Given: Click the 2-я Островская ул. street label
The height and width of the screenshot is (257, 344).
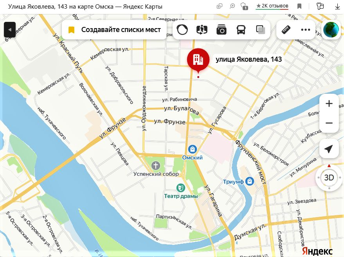Looking at the screenshot, I should (53, 234).
